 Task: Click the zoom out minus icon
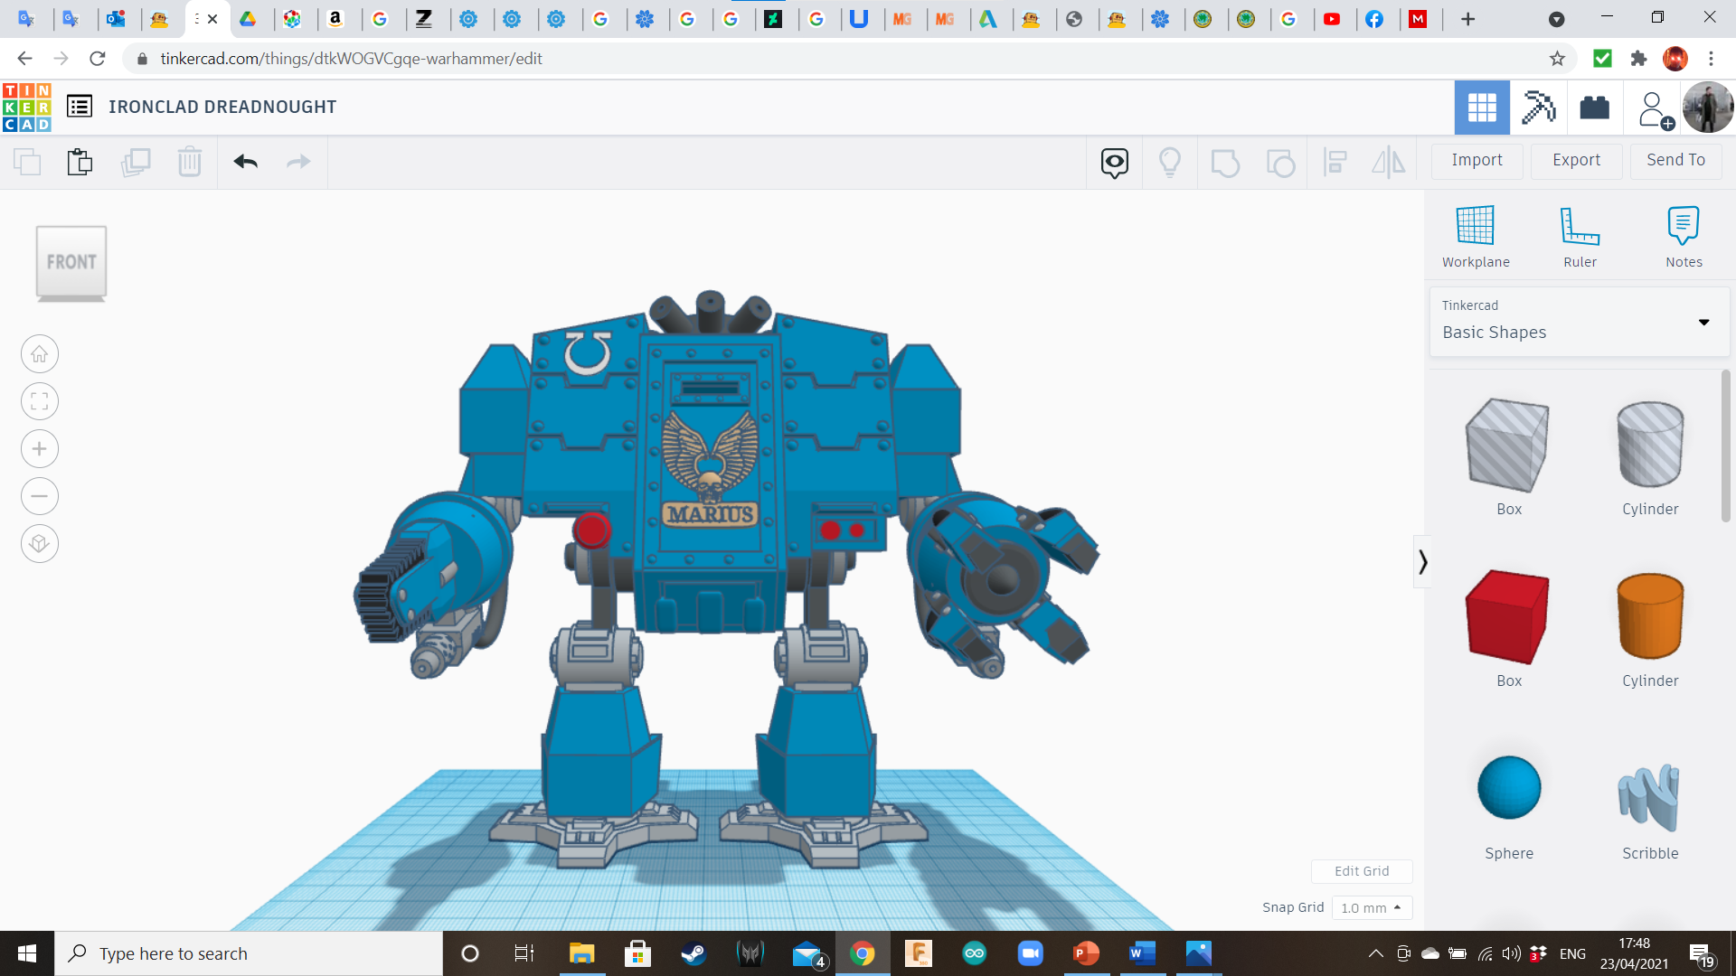[x=40, y=496]
